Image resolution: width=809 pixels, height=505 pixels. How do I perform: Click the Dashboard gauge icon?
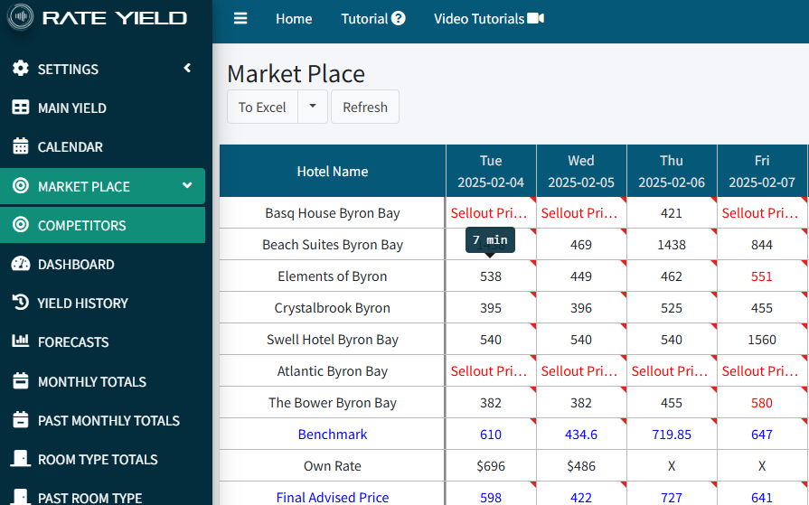click(21, 264)
